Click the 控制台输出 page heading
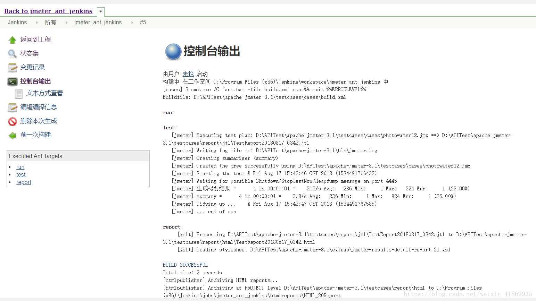The image size is (536, 301). pos(212,51)
